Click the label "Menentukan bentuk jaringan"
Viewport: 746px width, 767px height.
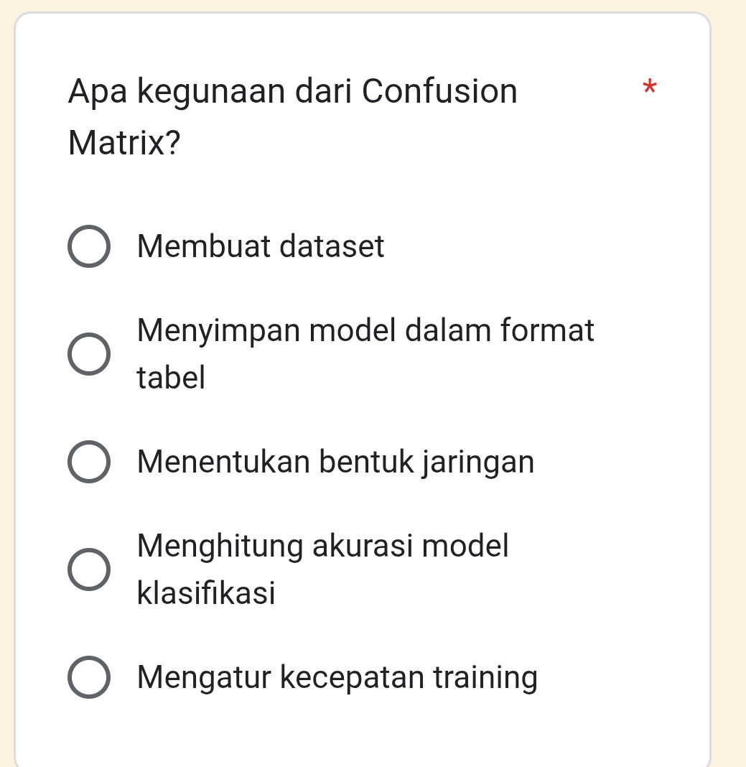click(x=335, y=462)
